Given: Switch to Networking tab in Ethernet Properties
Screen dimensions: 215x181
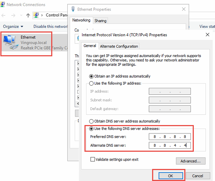Looking at the screenshot, I should [x=81, y=20].
